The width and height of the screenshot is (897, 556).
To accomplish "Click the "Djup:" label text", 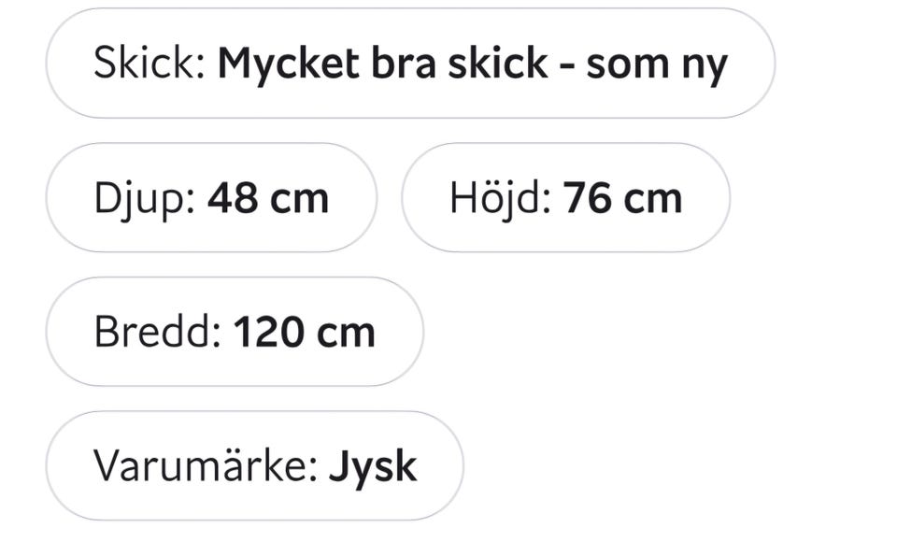I will click(145, 198).
